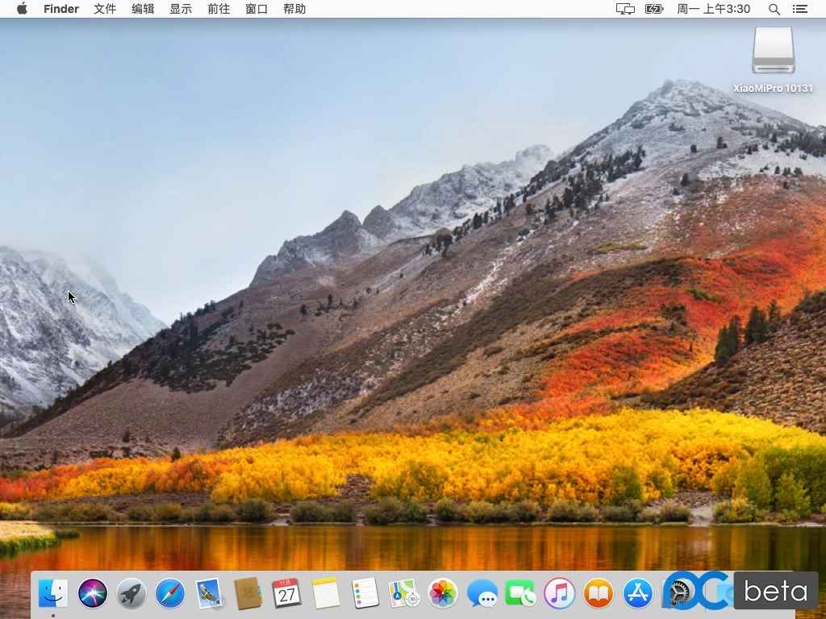Check the battery status icon
The width and height of the screenshot is (826, 619).
point(653,9)
